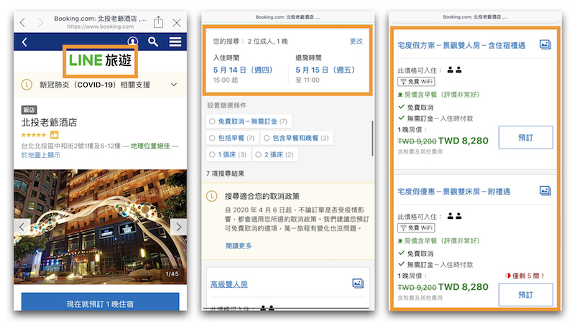Viewport: 575px width, 323px height.
Task: View photos of 宅度假方案 room via image icon
Action: pyautogui.click(x=545, y=45)
